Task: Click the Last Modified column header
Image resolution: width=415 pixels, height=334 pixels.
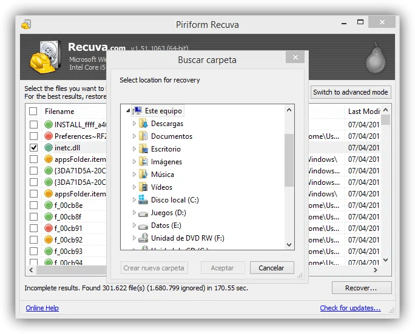Action: pos(363,112)
